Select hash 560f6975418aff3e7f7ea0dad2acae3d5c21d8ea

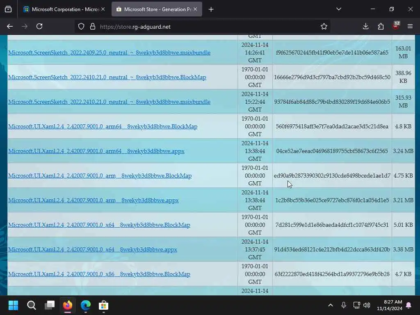pyautogui.click(x=332, y=126)
